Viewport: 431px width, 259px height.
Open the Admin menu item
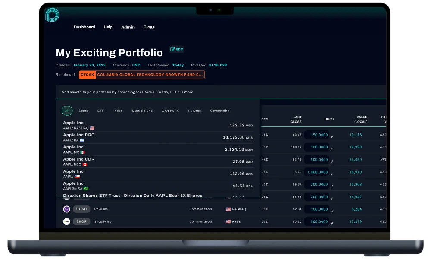(128, 27)
